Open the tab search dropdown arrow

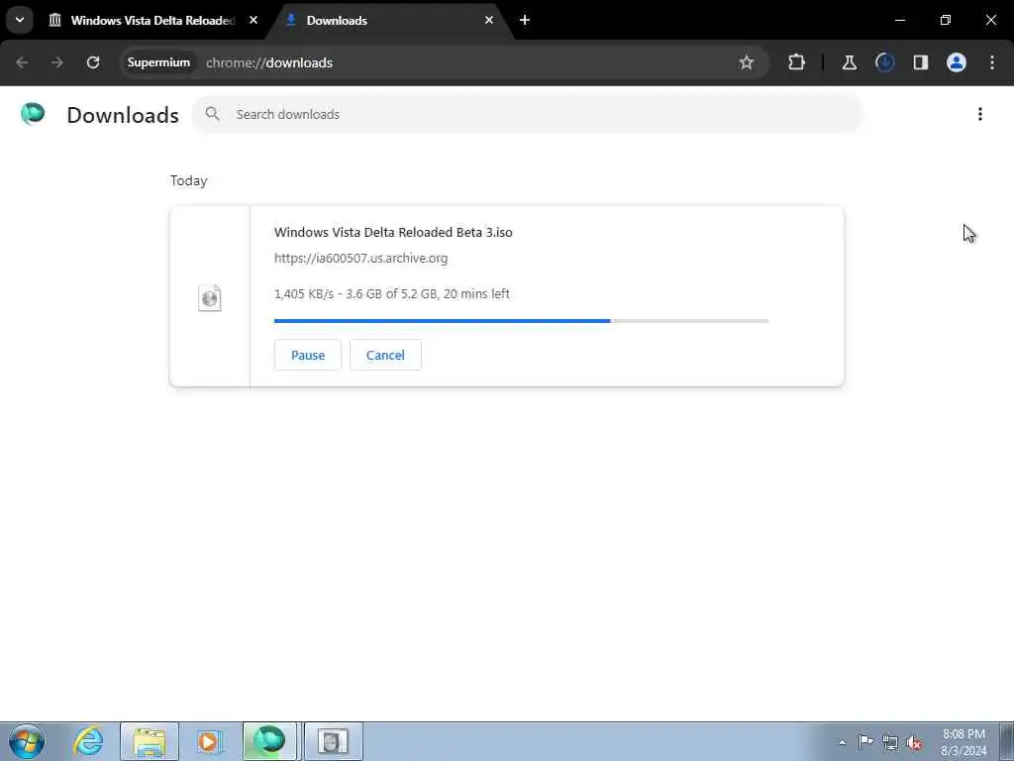pyautogui.click(x=20, y=20)
